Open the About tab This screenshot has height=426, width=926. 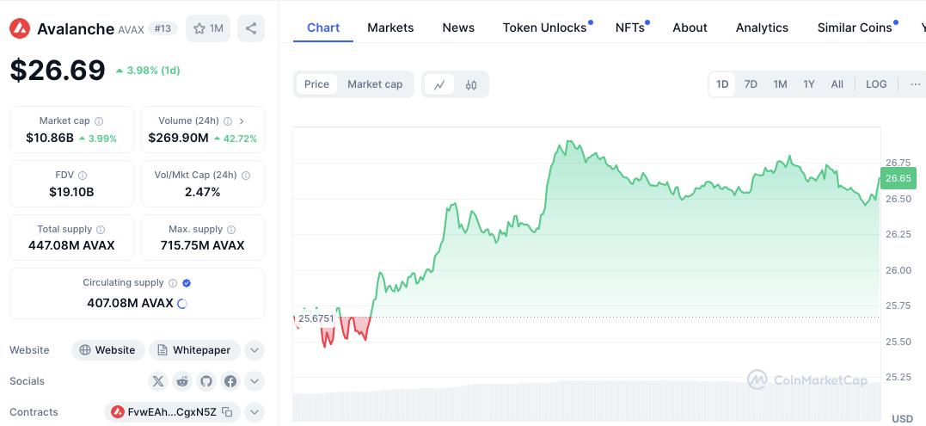(x=690, y=28)
